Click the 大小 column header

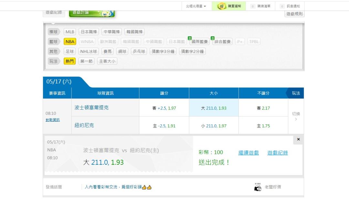point(214,93)
